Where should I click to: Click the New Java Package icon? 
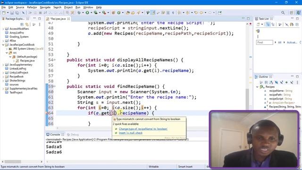(x=113, y=13)
